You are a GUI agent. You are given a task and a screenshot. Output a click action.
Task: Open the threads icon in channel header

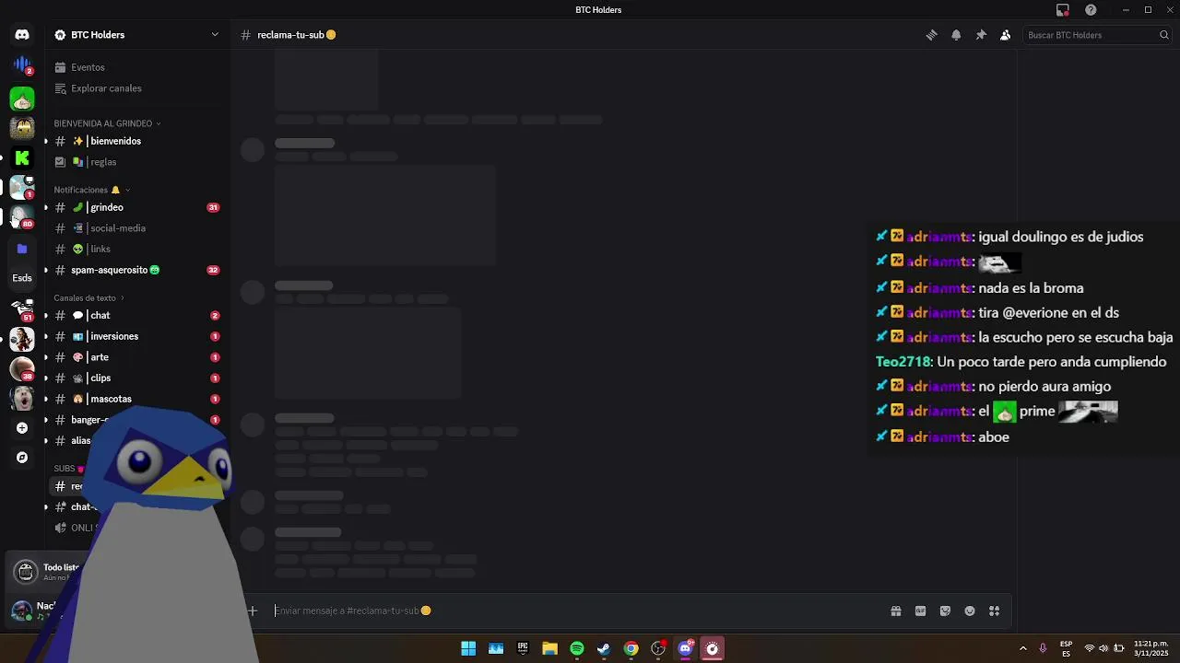(x=931, y=35)
